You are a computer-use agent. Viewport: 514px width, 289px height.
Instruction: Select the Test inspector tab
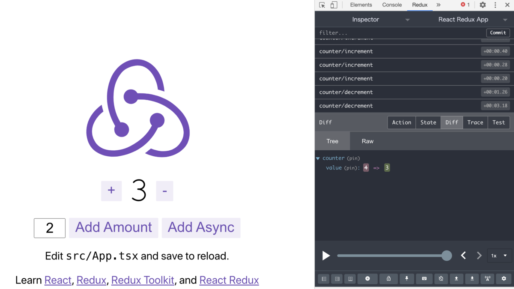click(499, 122)
